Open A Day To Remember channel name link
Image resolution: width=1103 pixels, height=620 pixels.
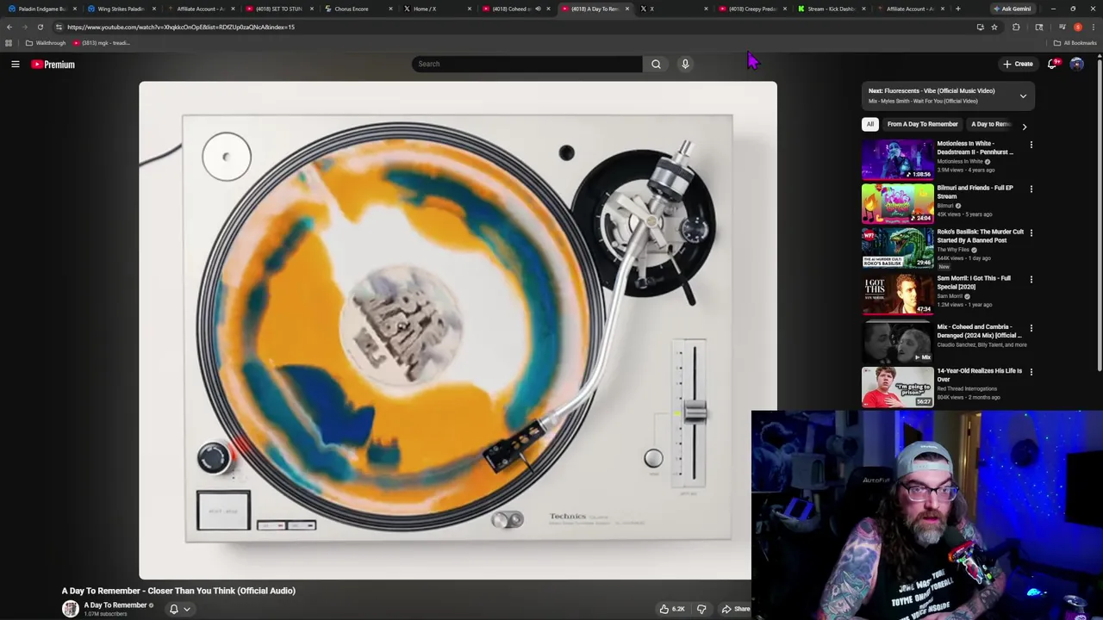(x=115, y=605)
